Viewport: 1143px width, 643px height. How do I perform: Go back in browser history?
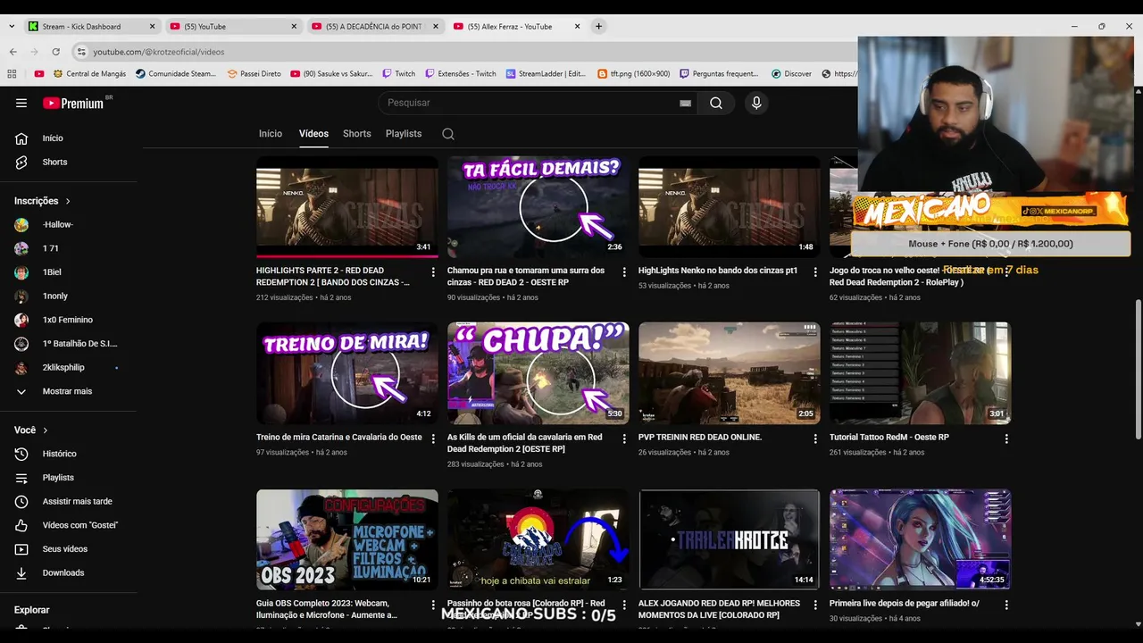point(13,52)
